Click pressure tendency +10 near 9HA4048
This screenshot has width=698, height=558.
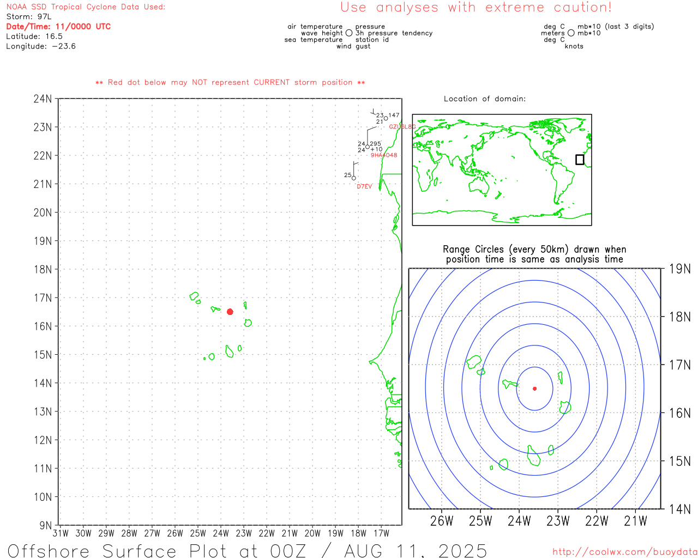point(376,149)
